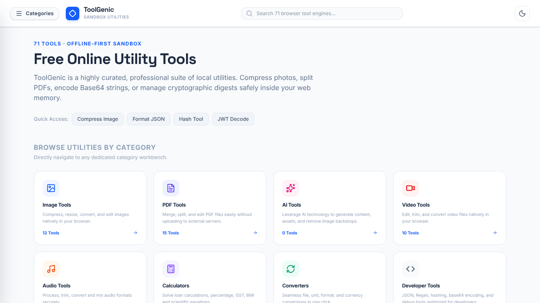Open the Image Tools category title
The image size is (540, 303).
point(57,205)
